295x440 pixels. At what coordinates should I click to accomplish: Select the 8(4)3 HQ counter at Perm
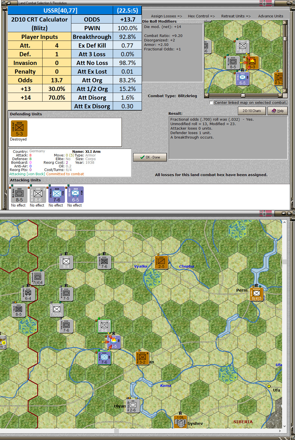coord(257,294)
